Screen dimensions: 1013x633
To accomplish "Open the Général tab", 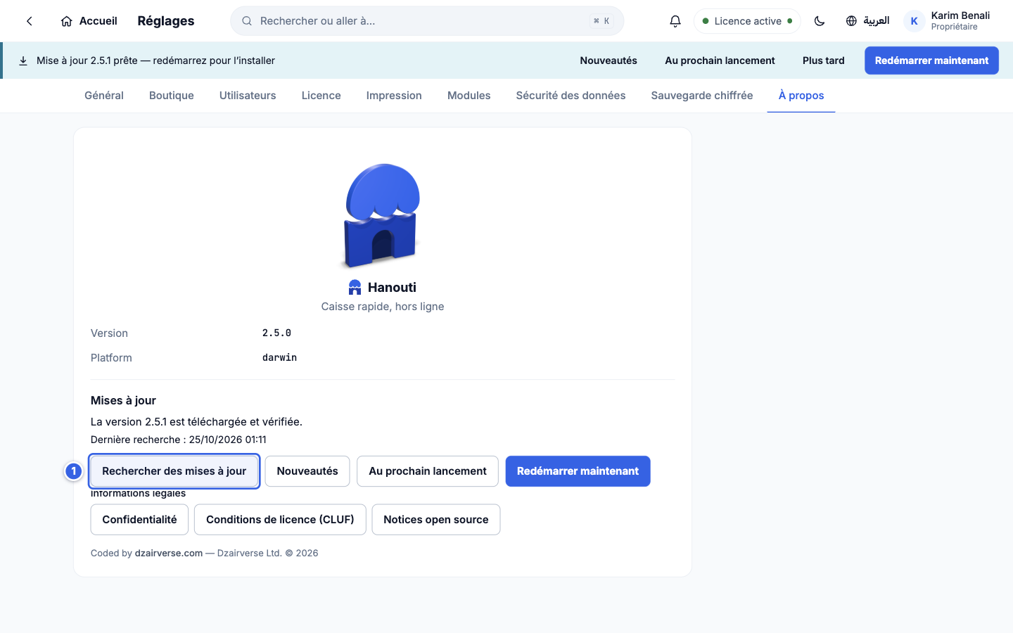I will (x=104, y=96).
